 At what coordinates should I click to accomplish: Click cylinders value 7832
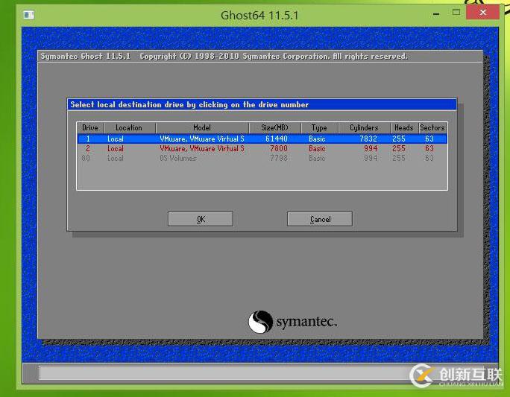click(x=368, y=139)
